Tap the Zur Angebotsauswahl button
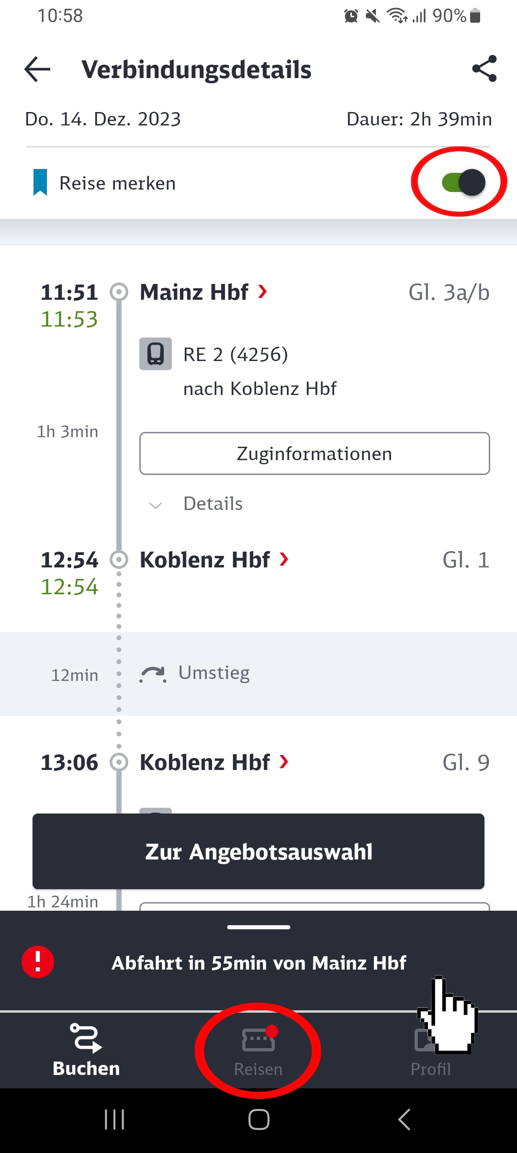Viewport: 517px width, 1153px height. pos(258,851)
